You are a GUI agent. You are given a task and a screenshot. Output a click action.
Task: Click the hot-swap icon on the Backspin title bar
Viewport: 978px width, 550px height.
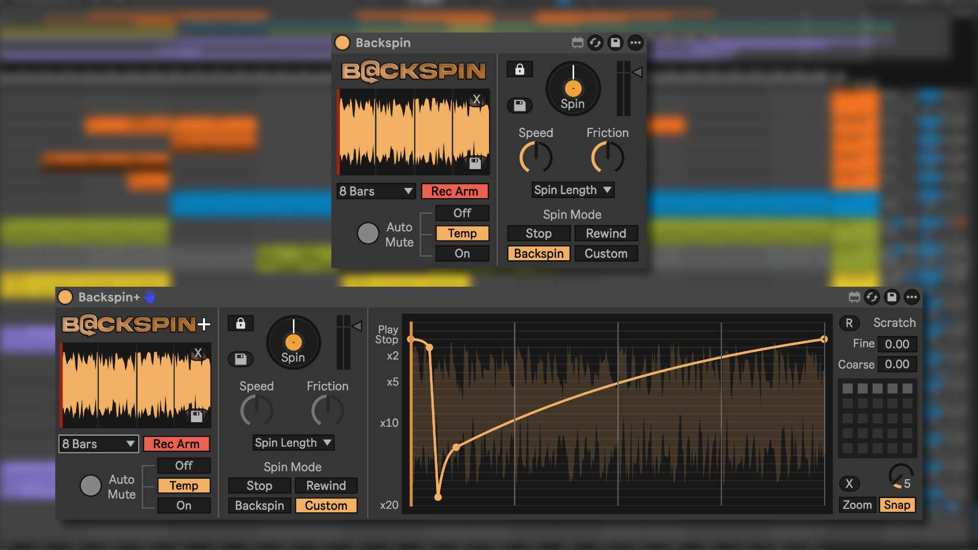596,43
